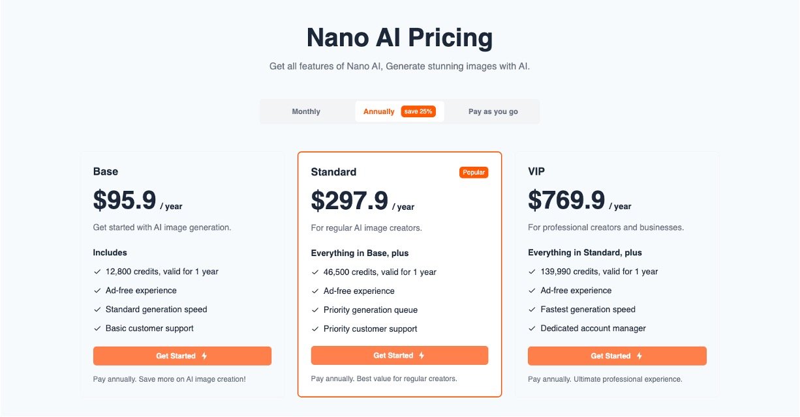The height and width of the screenshot is (417, 800).
Task: Click the save 25% badge
Action: (418, 111)
